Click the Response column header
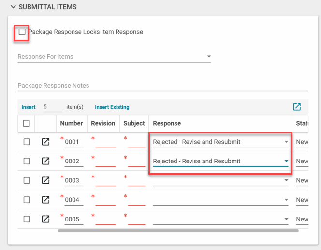 (x=167, y=123)
